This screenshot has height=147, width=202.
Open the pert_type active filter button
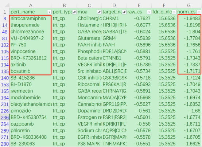(74, 12)
